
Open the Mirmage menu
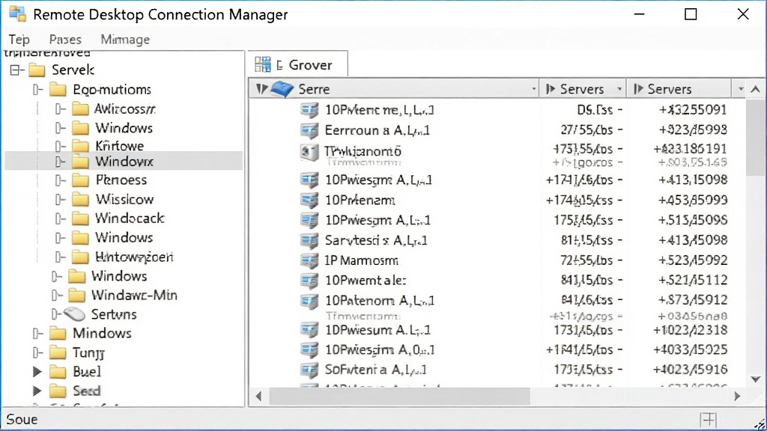125,40
